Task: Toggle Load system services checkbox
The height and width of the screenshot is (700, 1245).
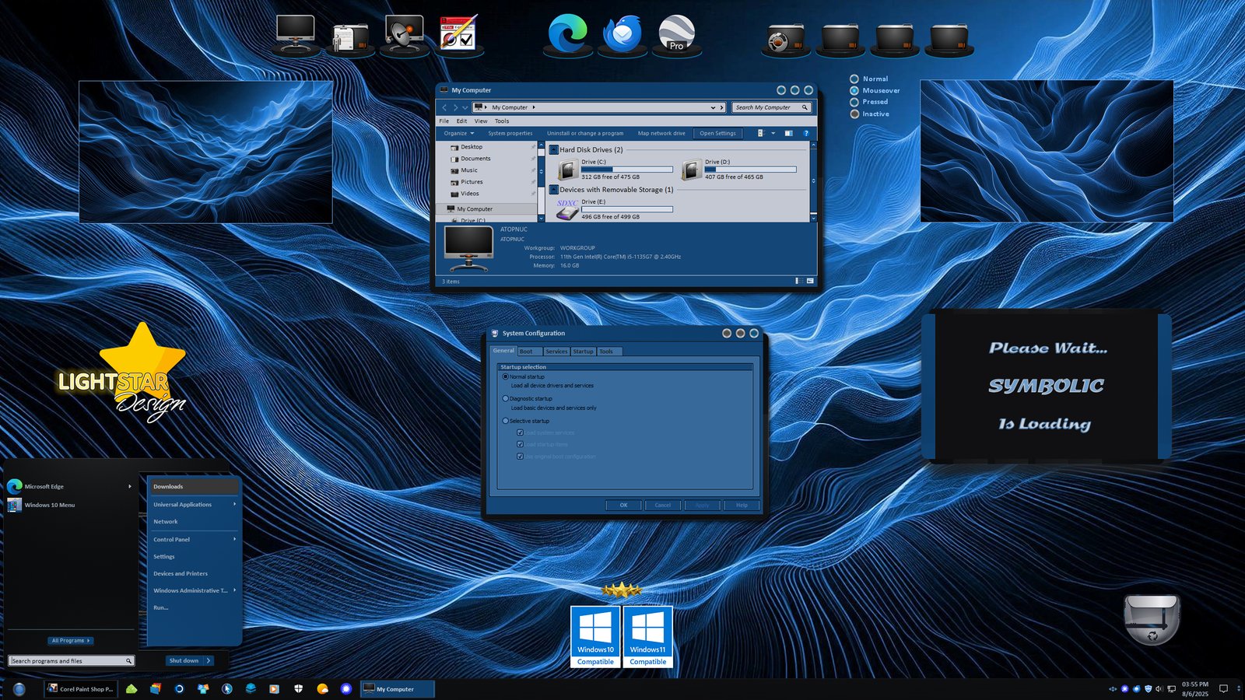Action: point(520,432)
